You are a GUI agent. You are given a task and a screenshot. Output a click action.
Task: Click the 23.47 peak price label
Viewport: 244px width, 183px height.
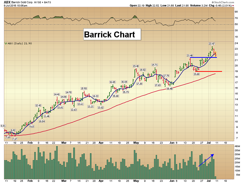pyautogui.click(x=212, y=44)
